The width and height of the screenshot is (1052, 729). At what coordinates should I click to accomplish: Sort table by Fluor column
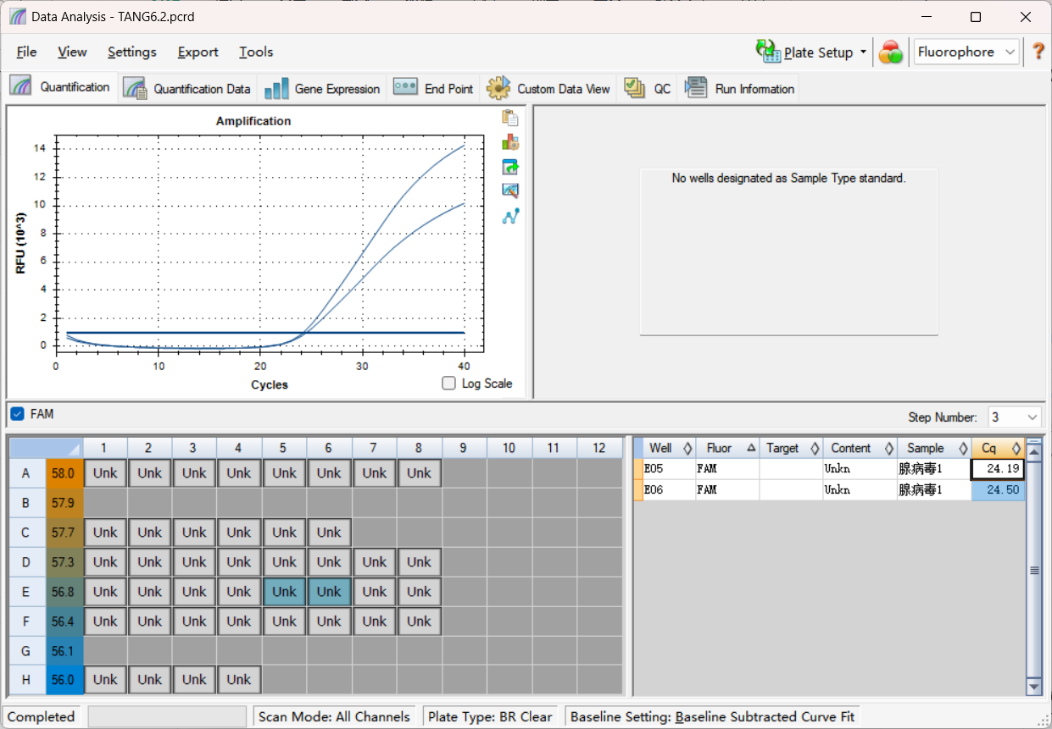pos(727,448)
